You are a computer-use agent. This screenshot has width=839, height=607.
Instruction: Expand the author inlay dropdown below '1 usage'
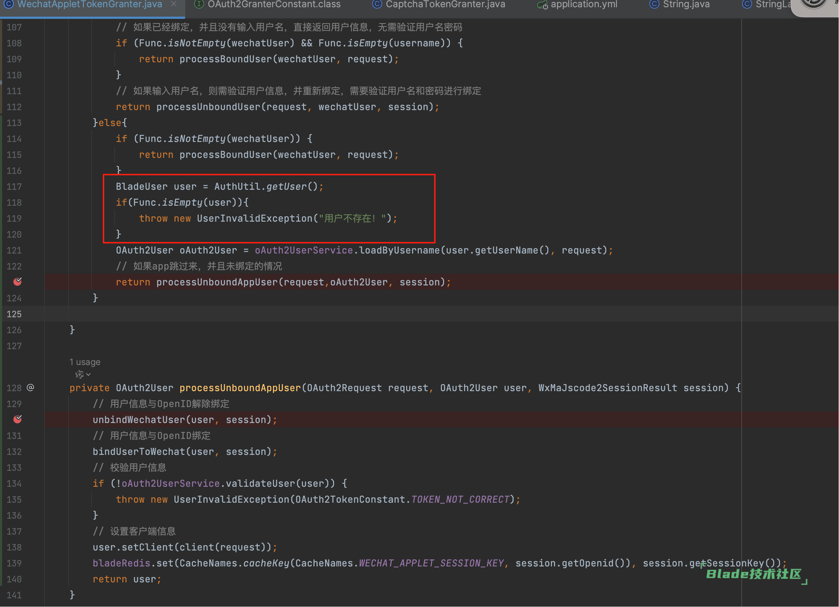coord(83,374)
